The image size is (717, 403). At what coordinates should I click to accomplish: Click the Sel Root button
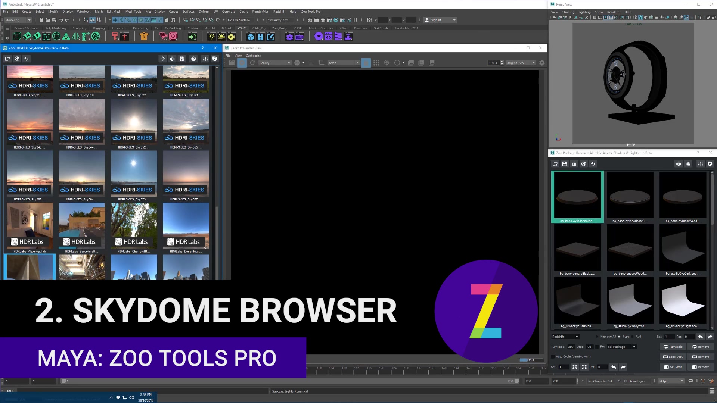tap(673, 367)
